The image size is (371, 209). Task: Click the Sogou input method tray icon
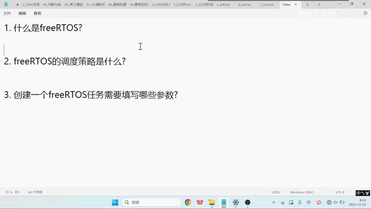pyautogui.click(x=319, y=202)
